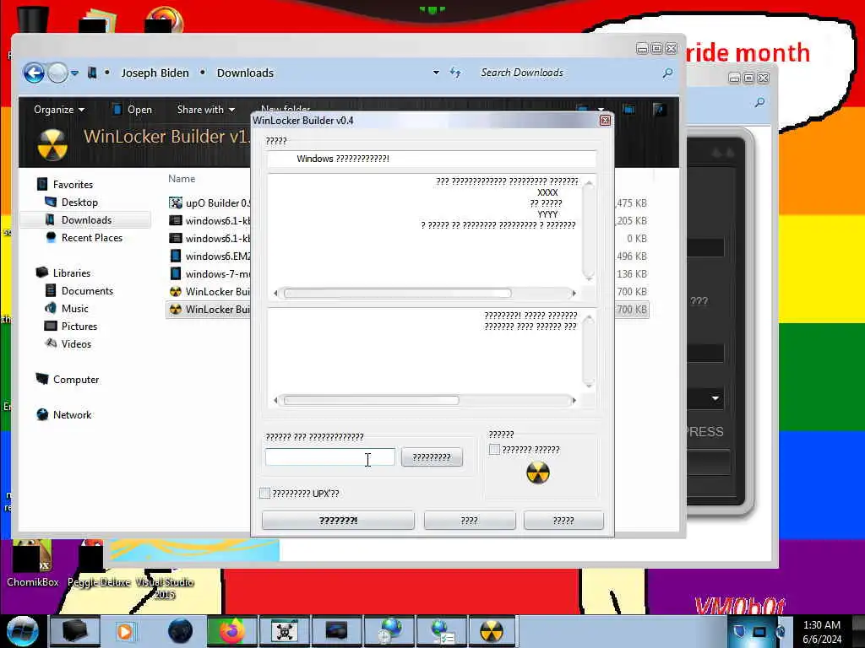
Task: Click the Back arrow in Downloads explorer
Action: pos(34,73)
